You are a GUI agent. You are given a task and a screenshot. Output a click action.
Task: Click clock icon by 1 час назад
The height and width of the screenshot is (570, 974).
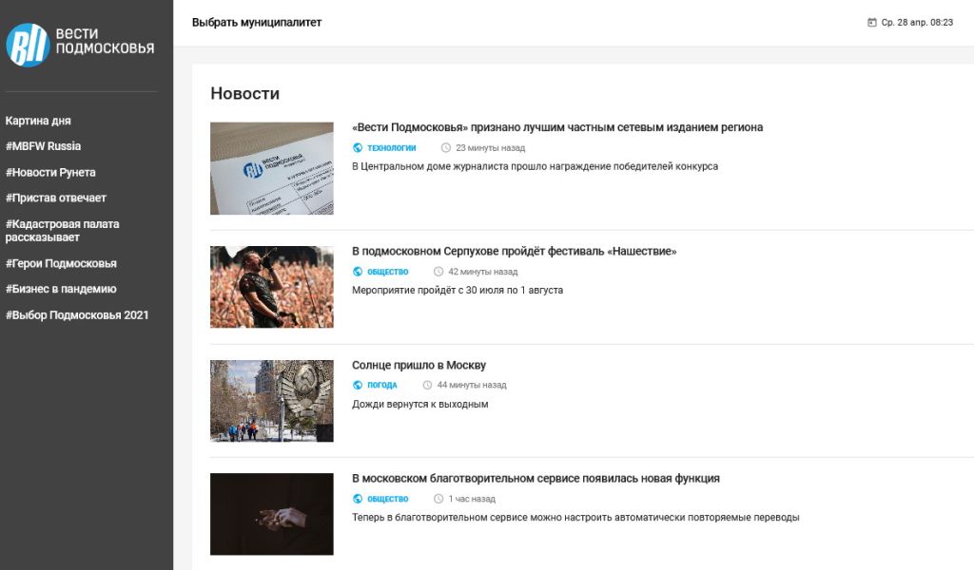[x=438, y=499]
